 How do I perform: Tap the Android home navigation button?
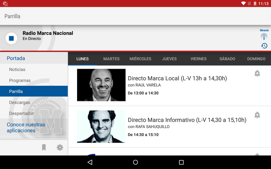pos(135,162)
